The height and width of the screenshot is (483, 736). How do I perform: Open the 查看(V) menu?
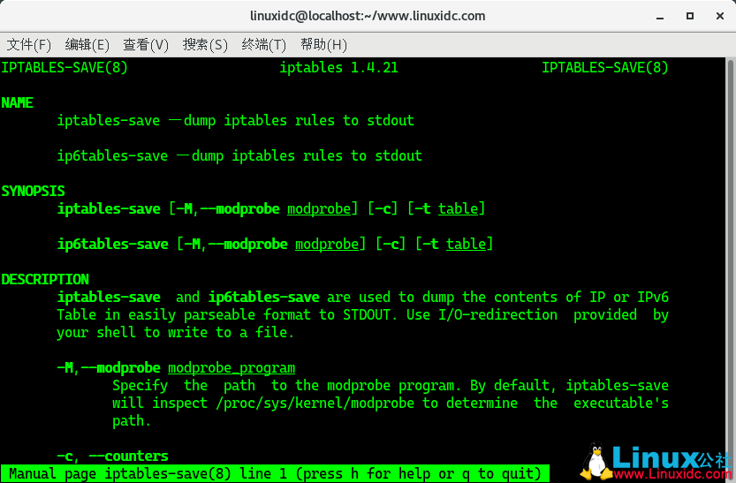[146, 44]
